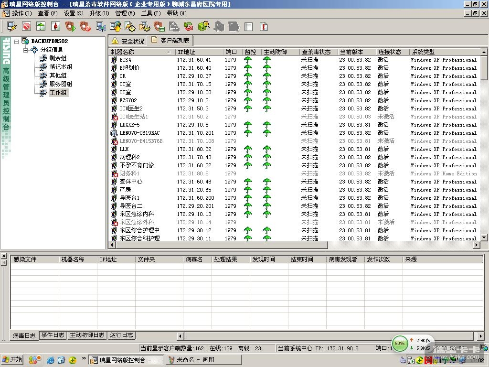Open the 升级(U) menu

99,13
